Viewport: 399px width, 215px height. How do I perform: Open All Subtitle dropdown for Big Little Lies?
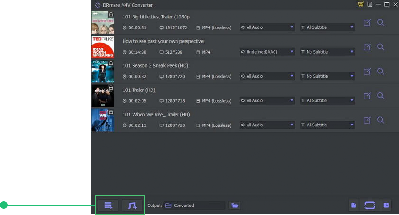pyautogui.click(x=328, y=27)
